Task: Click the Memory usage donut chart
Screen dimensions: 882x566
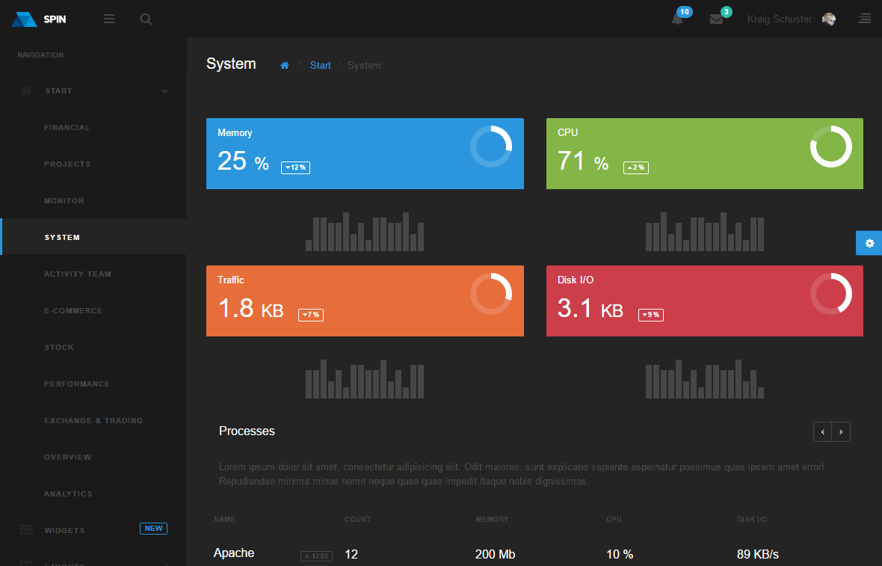Action: coord(491,147)
